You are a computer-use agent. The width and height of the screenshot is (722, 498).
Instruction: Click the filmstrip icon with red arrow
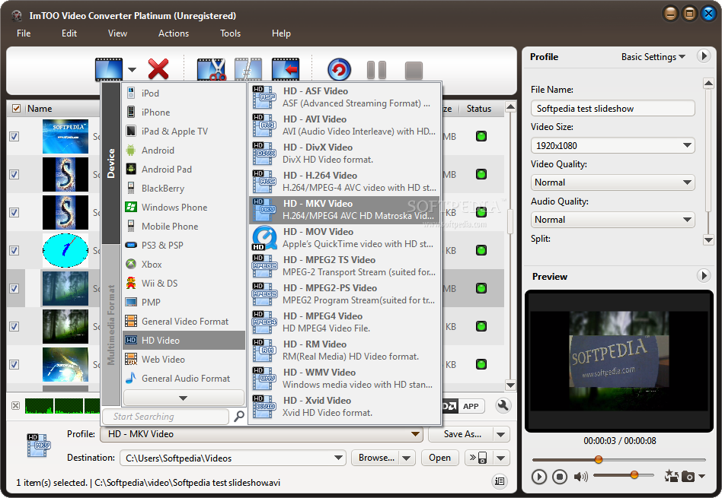[x=286, y=69]
